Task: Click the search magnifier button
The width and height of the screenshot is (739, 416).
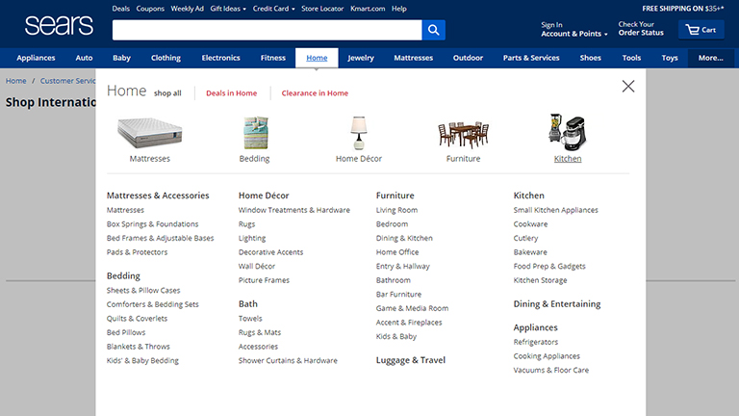Action: click(433, 30)
